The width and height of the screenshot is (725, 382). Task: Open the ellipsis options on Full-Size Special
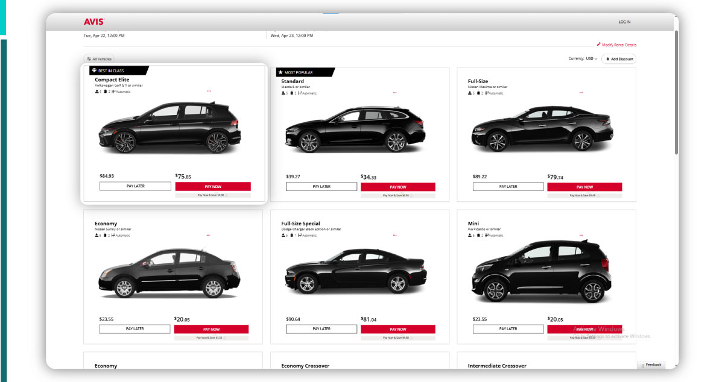point(395,235)
